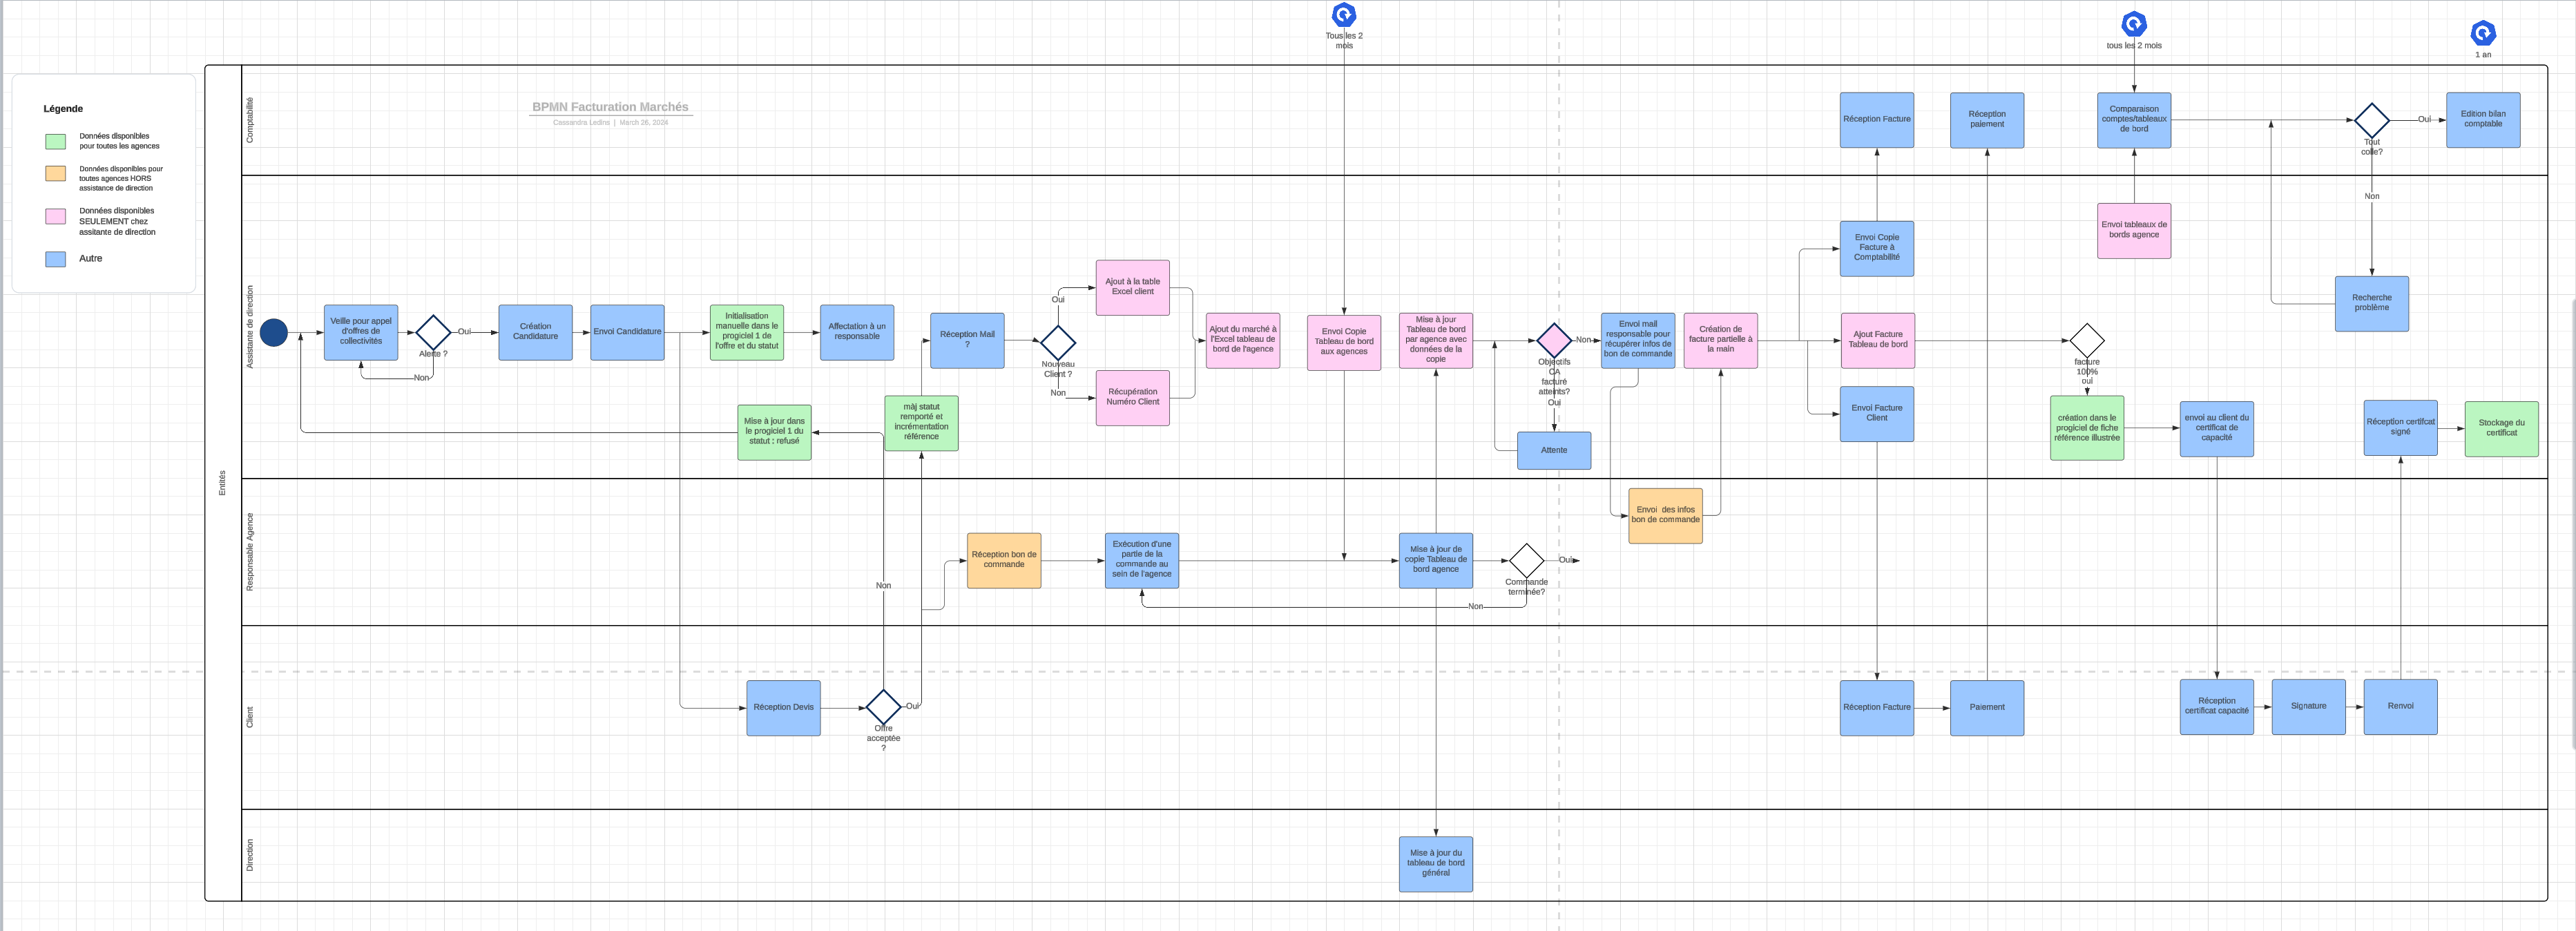Click the green legend color swatch
The height and width of the screenshot is (931, 2576).
(56, 141)
